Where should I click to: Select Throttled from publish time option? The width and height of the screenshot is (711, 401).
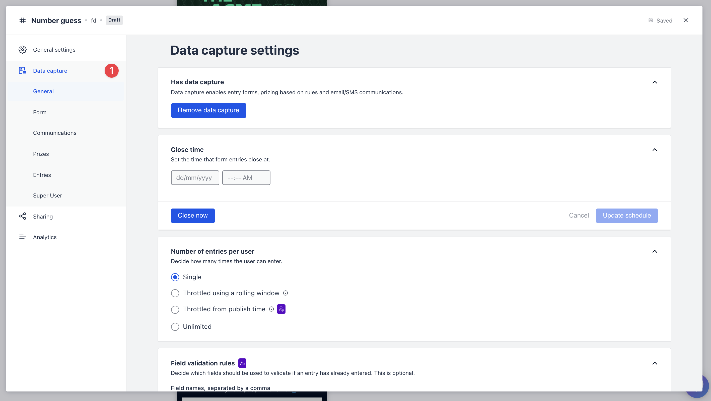[175, 310]
